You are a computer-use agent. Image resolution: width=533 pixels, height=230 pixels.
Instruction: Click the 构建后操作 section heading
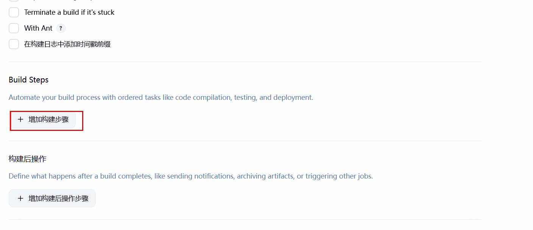[28, 159]
